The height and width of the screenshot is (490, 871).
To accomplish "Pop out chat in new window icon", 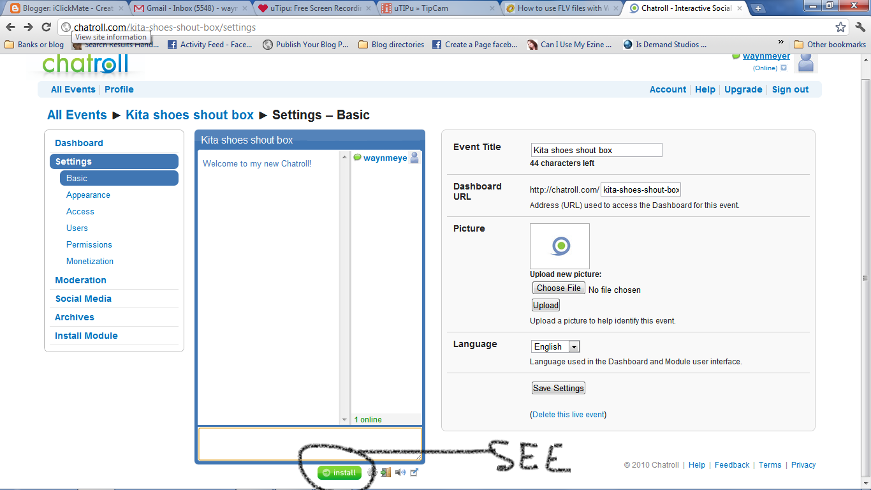I will 414,473.
